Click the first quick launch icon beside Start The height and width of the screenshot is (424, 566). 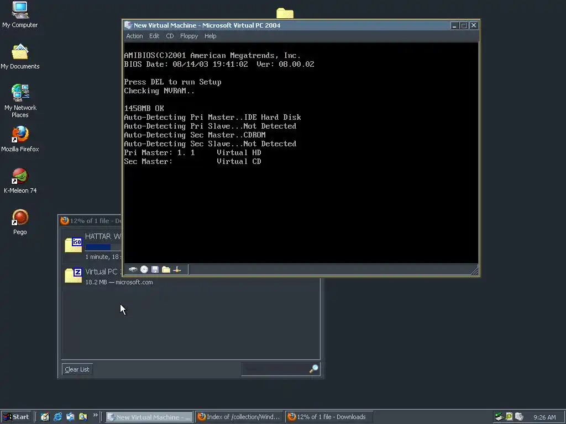click(x=45, y=417)
